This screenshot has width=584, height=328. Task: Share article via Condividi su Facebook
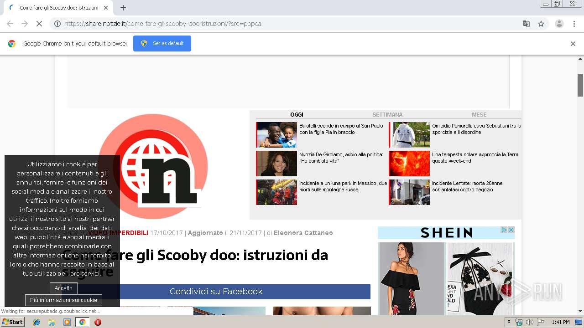coord(216,292)
